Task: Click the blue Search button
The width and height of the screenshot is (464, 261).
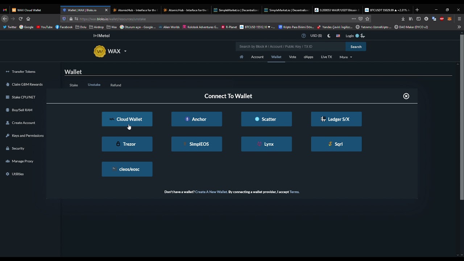Action: (356, 46)
